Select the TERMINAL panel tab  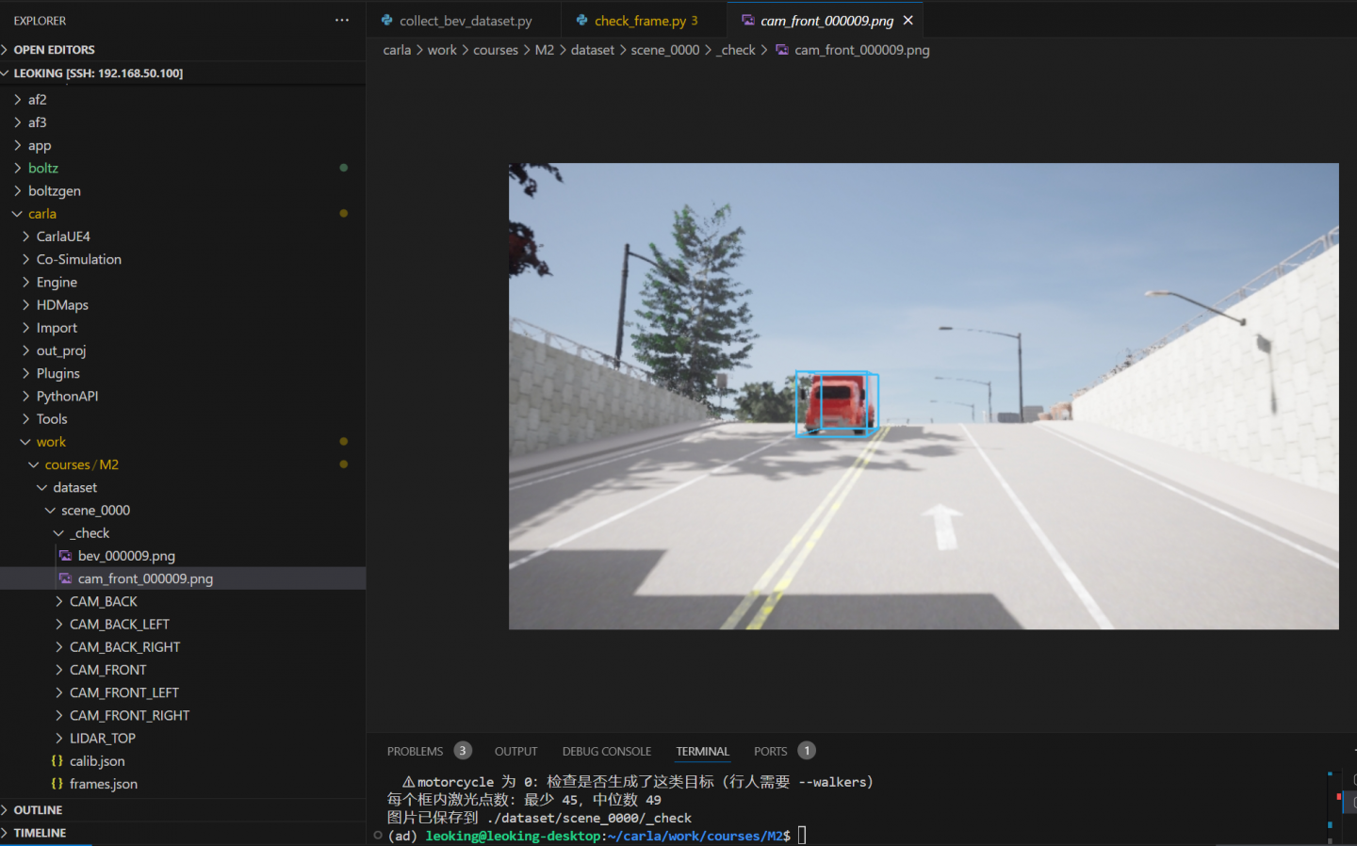click(702, 752)
